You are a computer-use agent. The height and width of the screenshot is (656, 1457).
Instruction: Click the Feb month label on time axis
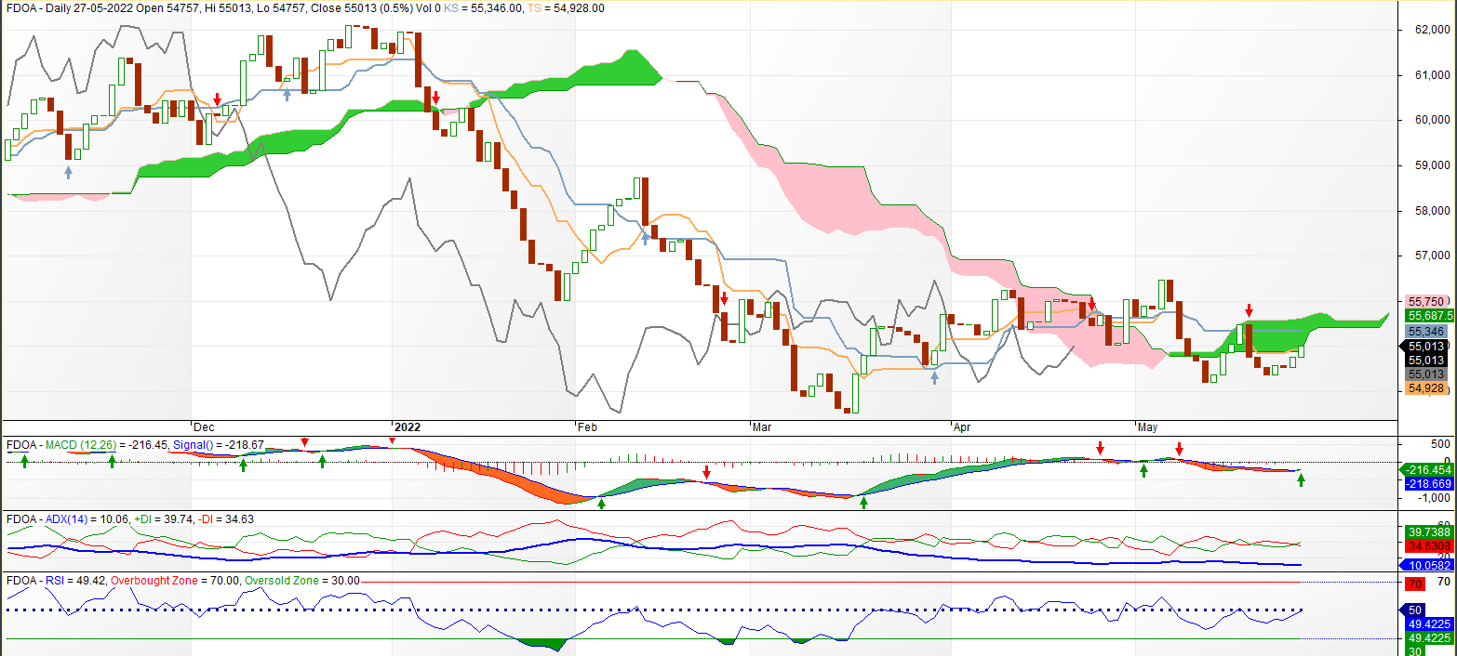(587, 427)
